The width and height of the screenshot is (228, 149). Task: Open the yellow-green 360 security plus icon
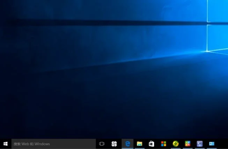click(176, 144)
